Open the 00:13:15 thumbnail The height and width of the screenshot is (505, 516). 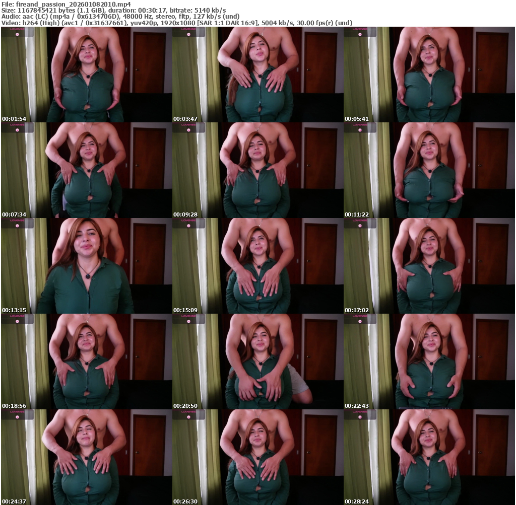[x=86, y=266]
